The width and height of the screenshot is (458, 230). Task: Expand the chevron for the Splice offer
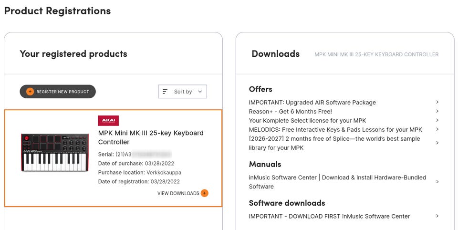click(x=437, y=143)
